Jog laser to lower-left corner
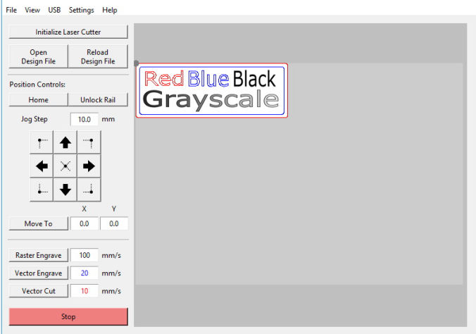The width and height of the screenshot is (476, 334). pyautogui.click(x=42, y=190)
